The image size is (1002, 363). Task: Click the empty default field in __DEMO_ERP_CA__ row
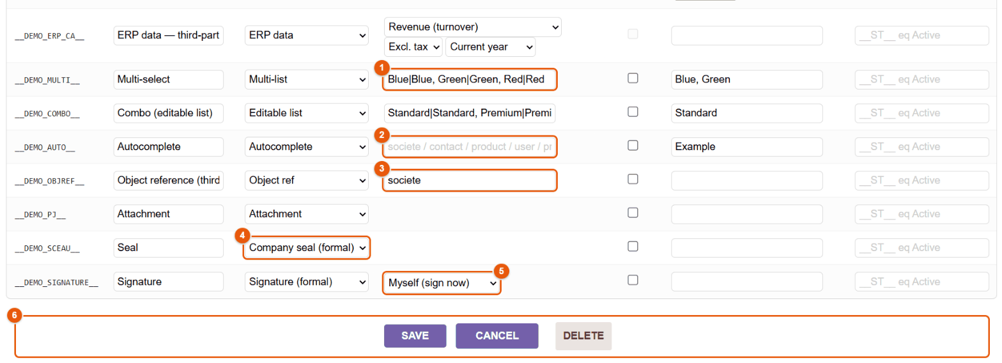(x=747, y=35)
